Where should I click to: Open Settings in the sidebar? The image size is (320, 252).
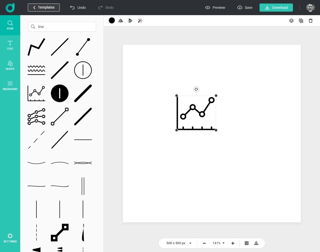click(10, 238)
